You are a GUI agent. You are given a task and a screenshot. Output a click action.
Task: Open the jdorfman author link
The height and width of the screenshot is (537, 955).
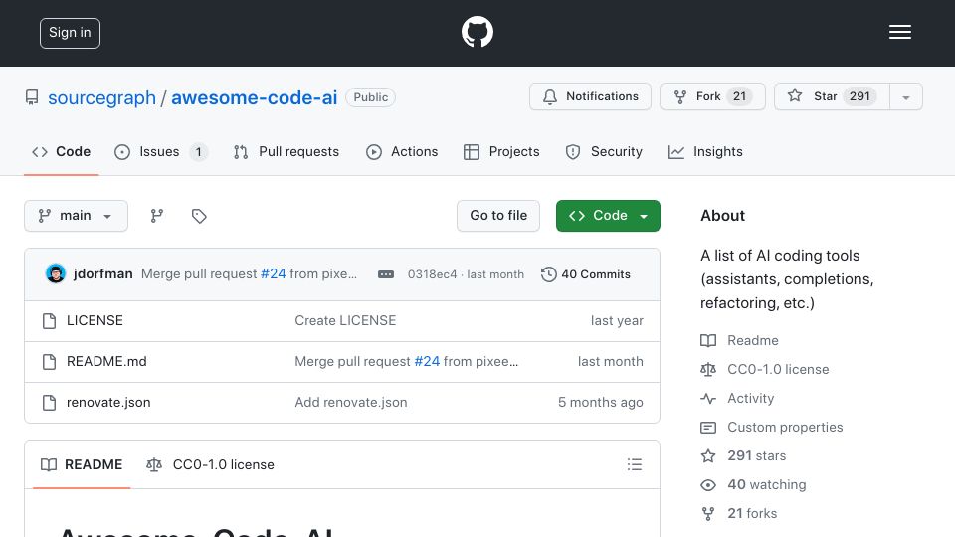[102, 274]
